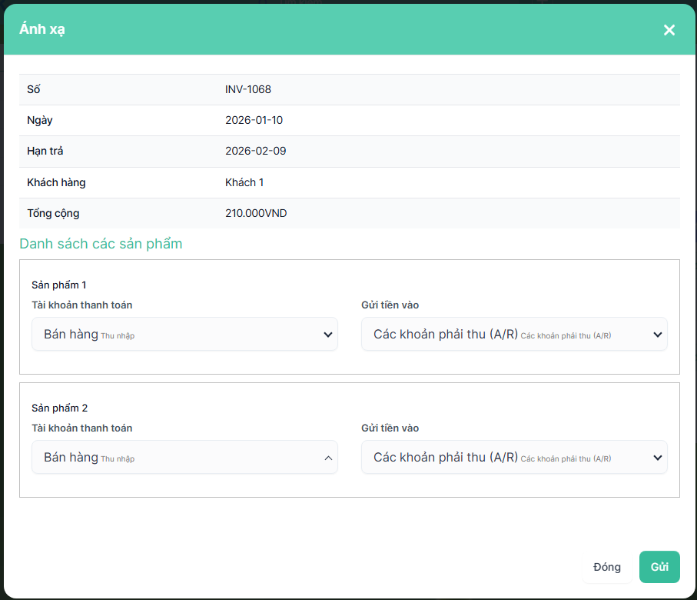The width and height of the screenshot is (697, 600).
Task: Open Sản phẩm 2 Tài khoản thanh toán dropdown
Action: tap(184, 457)
